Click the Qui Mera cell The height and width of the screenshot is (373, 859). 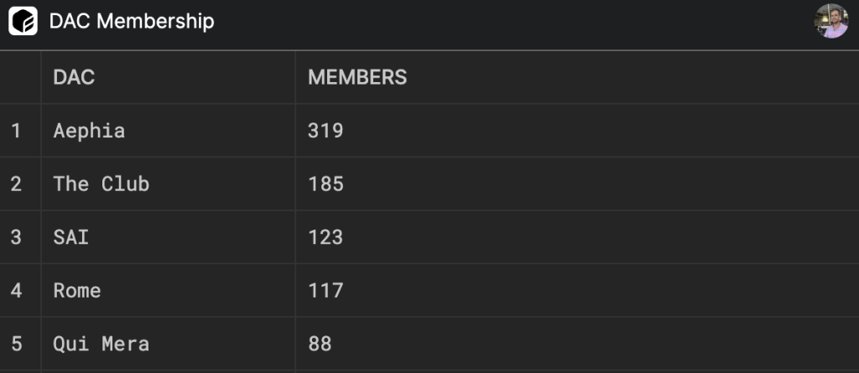click(x=102, y=344)
